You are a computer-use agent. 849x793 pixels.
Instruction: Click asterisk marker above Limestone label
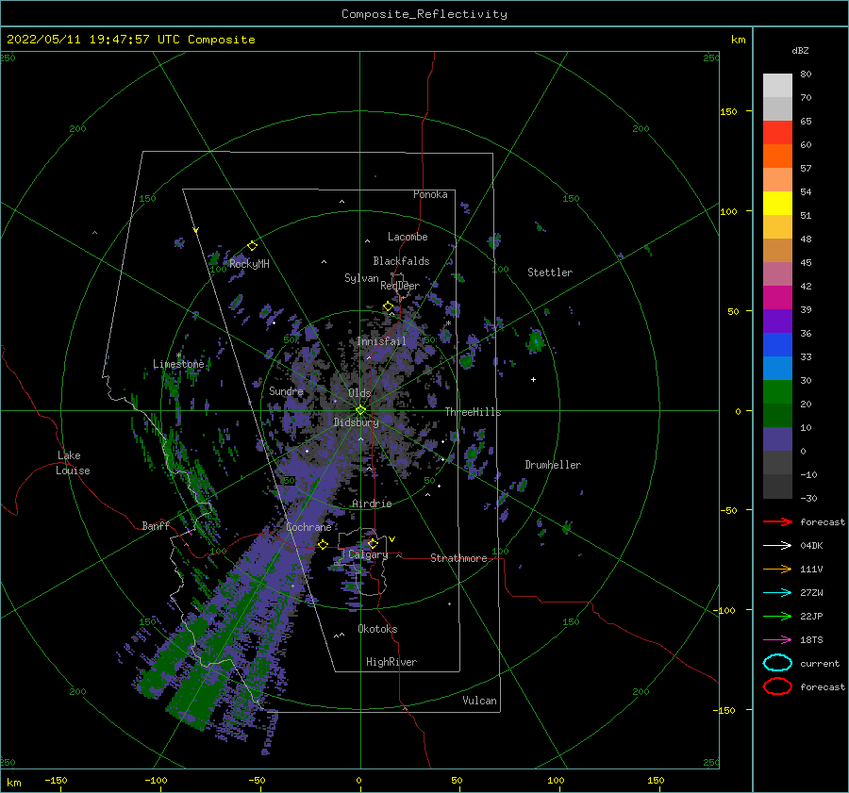point(178,355)
